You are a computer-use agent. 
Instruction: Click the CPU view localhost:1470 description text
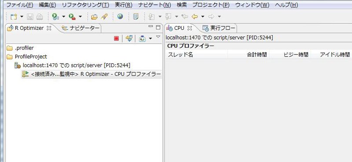click(x=219, y=38)
